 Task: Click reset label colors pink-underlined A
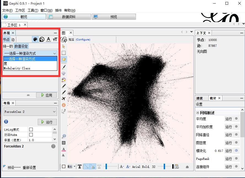tap(64, 149)
